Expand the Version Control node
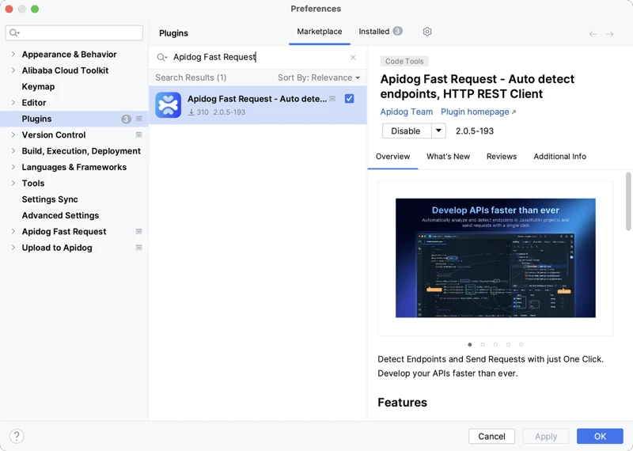The width and height of the screenshot is (633, 451). 13,135
